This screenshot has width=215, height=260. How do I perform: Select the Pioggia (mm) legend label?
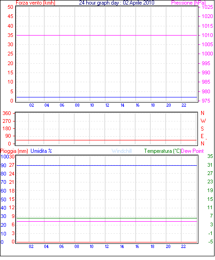pos(14,151)
